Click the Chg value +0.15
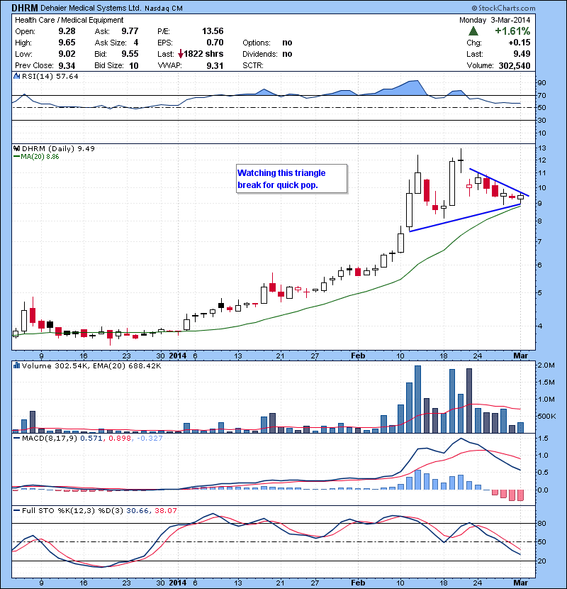Screen dimensions: 567x589 (x=520, y=43)
